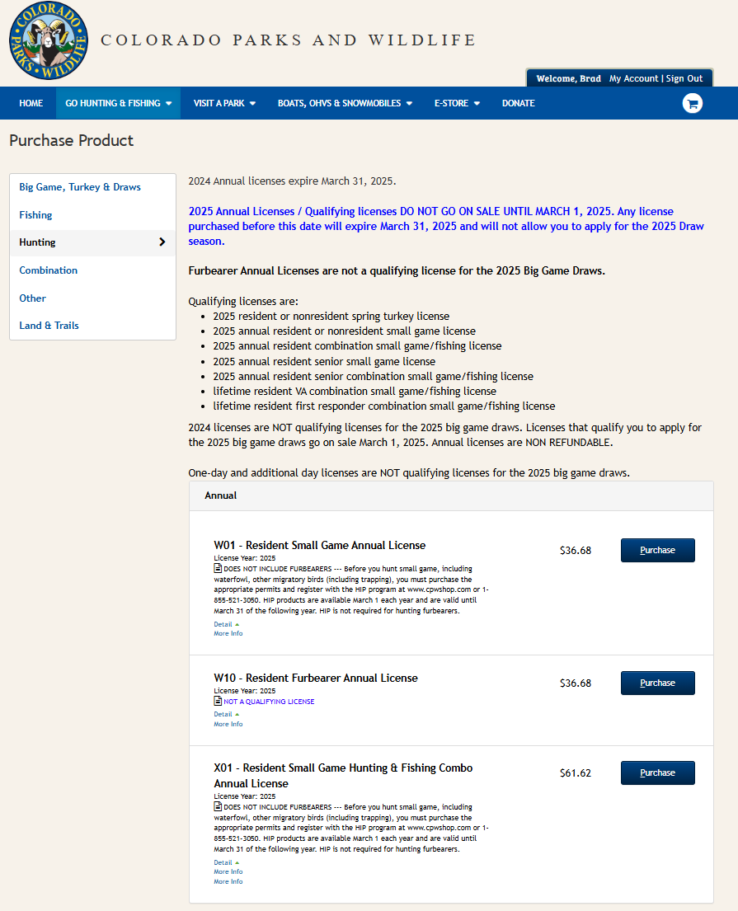Viewport: 738px width, 911px height.
Task: Click first More Info under X01 license
Action: coord(228,871)
